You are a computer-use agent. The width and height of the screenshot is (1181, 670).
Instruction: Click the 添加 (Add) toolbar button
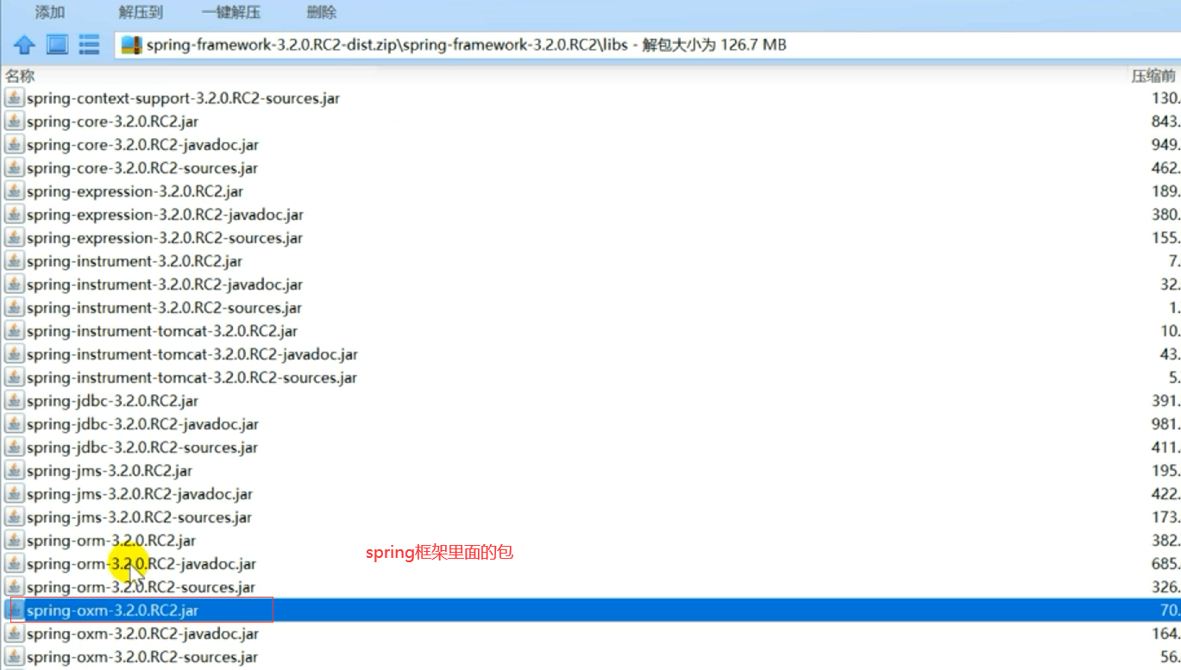coord(50,12)
